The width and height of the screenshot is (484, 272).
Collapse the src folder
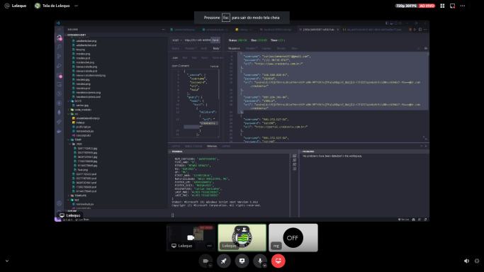69,114
